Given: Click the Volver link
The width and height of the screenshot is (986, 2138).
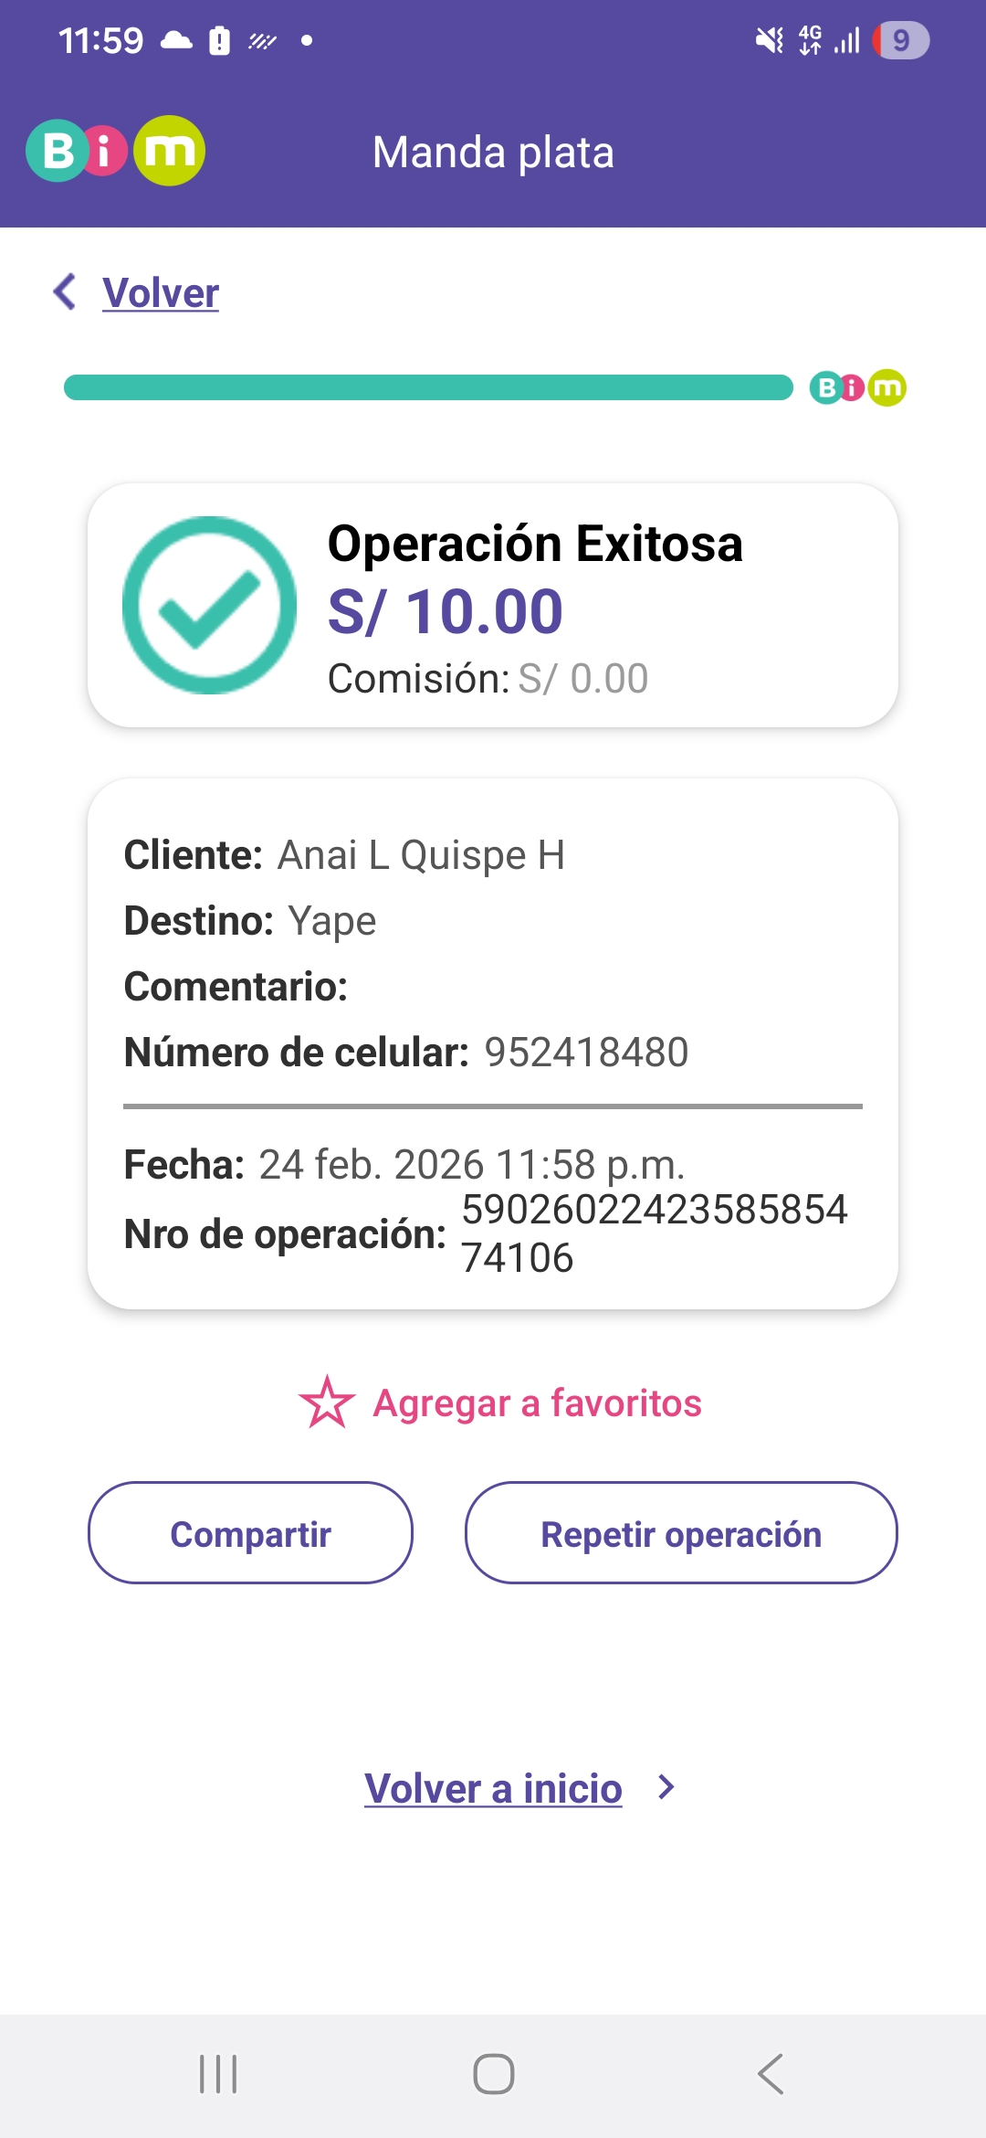Looking at the screenshot, I should pyautogui.click(x=161, y=293).
